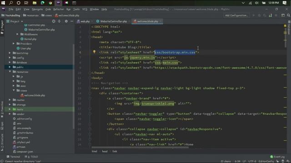The image size is (291, 163).
Task: Close the welcome.blade.php tab
Action: [161, 21]
